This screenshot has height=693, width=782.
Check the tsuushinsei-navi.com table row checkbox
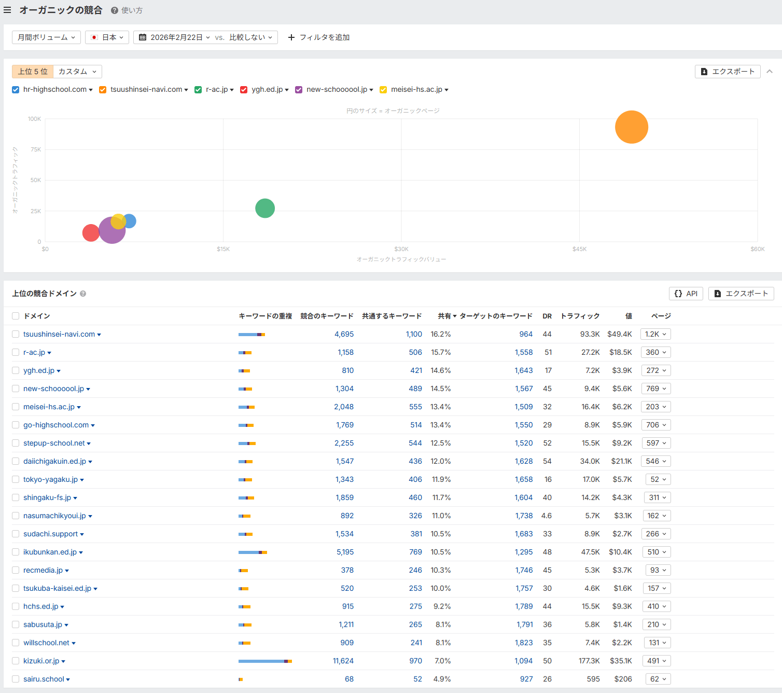pyautogui.click(x=16, y=334)
